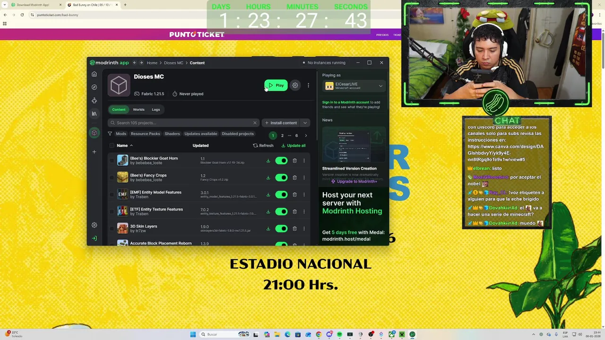Delete Entity Model Features with trash icon

[x=294, y=195]
